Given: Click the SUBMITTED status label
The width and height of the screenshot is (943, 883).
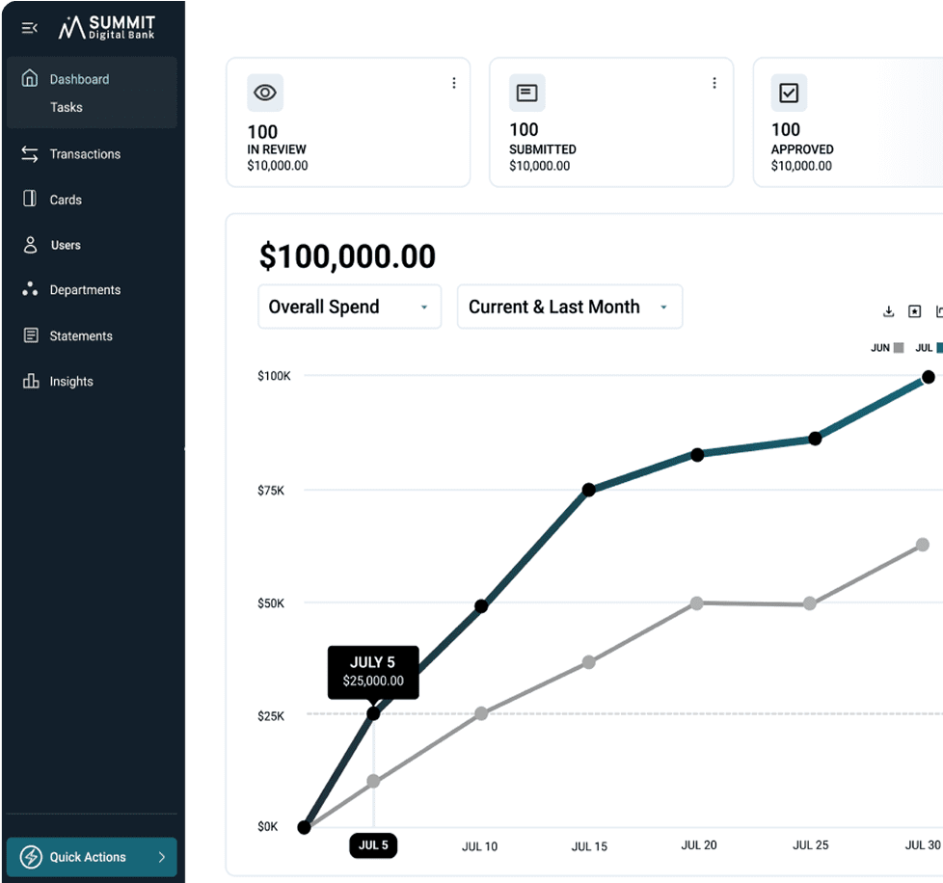Looking at the screenshot, I should point(543,149).
